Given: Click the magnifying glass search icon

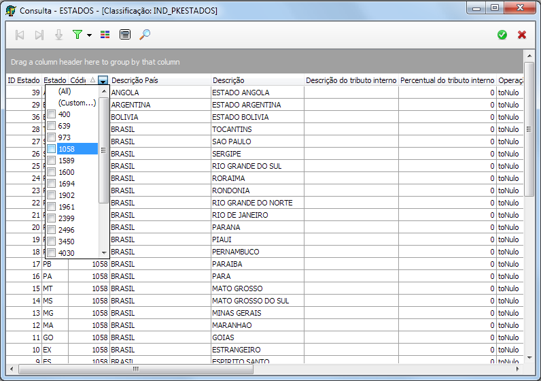Looking at the screenshot, I should [x=145, y=35].
